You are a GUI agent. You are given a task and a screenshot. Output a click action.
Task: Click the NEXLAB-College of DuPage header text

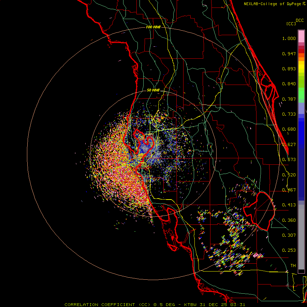click(x=275, y=3)
